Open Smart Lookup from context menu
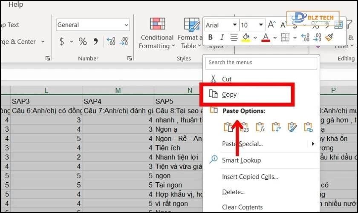Viewport: 358px width, 213px height. [x=241, y=160]
